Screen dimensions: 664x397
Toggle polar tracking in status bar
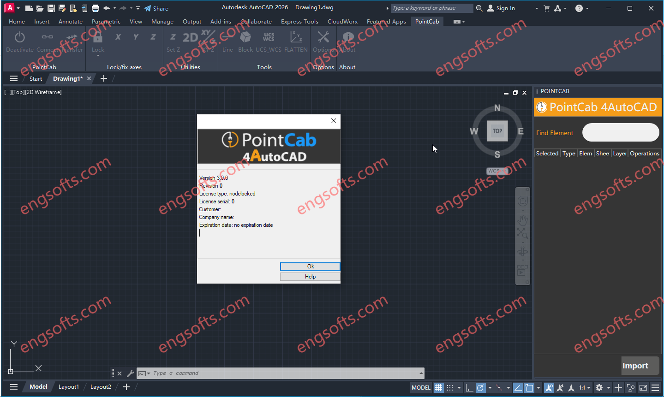(481, 388)
